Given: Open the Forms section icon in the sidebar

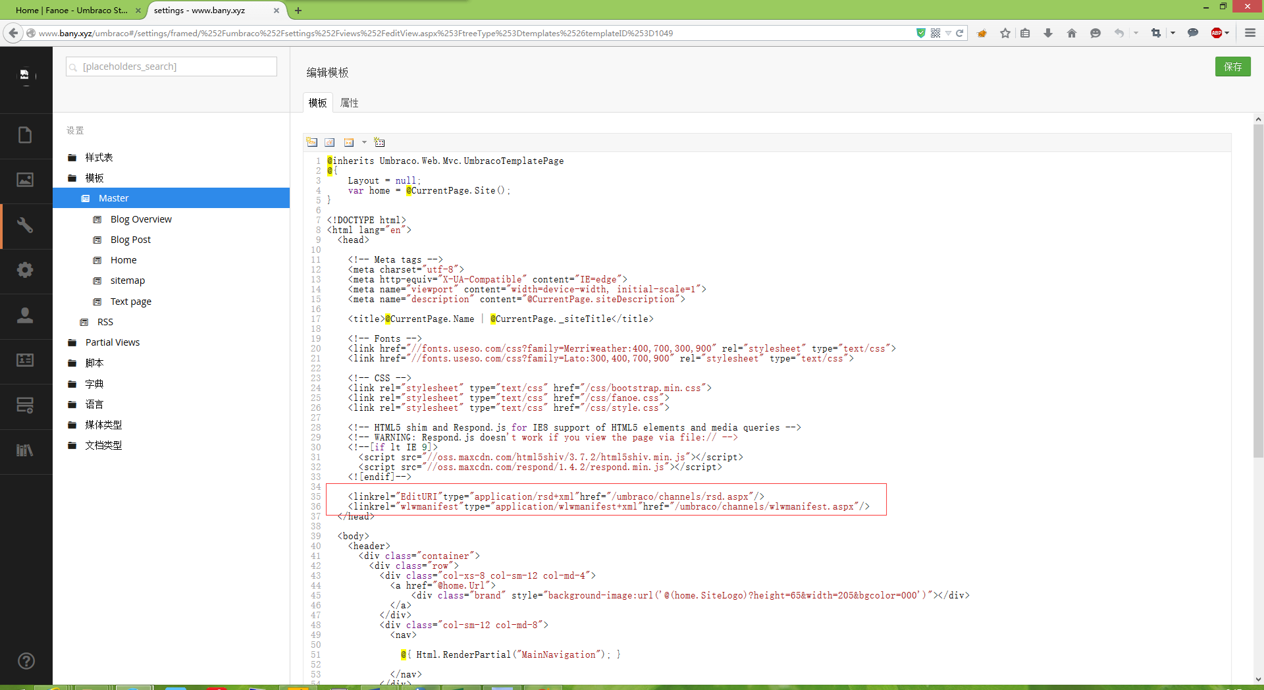Looking at the screenshot, I should click(x=25, y=406).
